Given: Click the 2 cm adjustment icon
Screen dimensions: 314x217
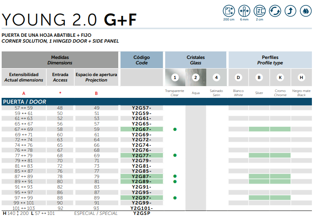Looking at the screenshot, I should 259,11.
